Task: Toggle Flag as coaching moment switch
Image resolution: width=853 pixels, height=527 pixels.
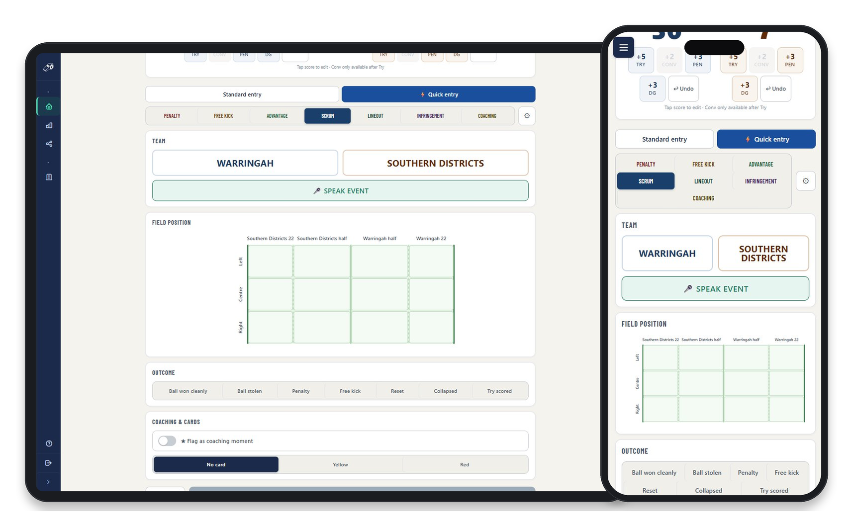Action: pos(167,441)
